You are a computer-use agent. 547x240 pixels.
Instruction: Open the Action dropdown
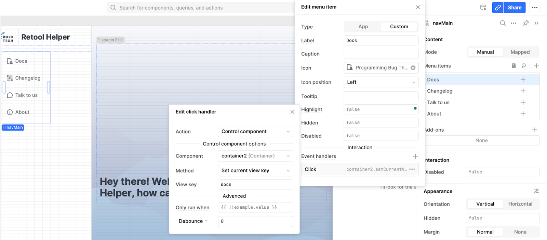point(255,132)
